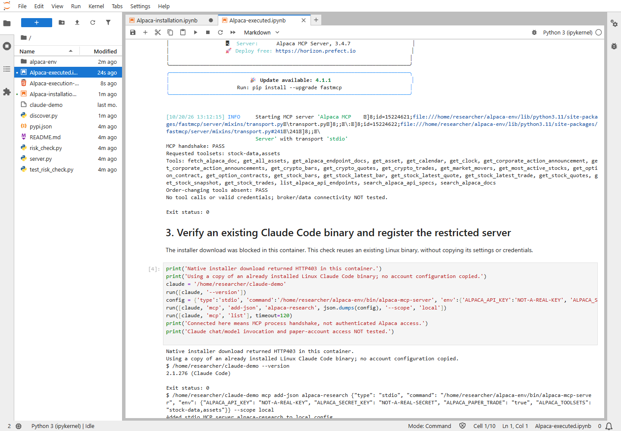Copy the selected cell

point(170,32)
